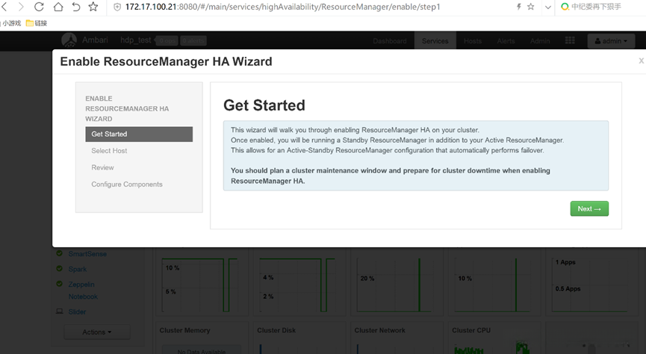646x354 pixels.
Task: Open the Actions dropdown button
Action: (97, 332)
